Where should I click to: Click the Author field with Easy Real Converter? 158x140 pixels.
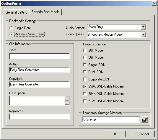pyautogui.click(x=39, y=70)
